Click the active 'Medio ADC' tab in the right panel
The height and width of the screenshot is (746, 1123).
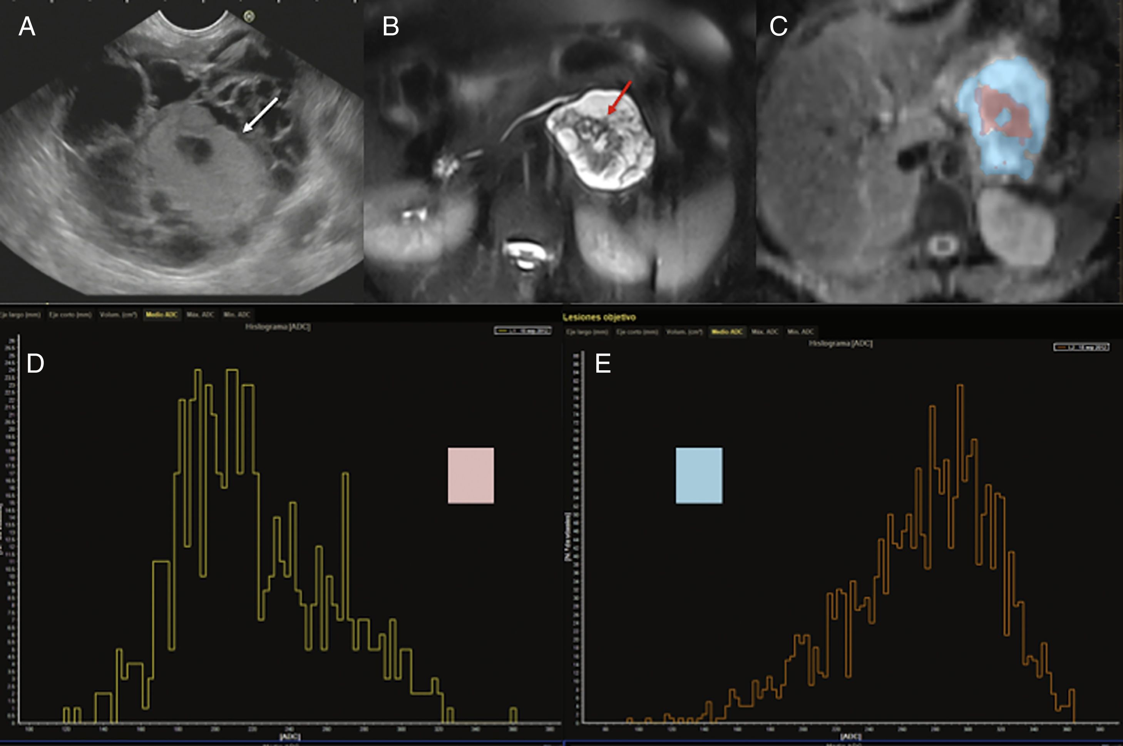click(x=727, y=331)
